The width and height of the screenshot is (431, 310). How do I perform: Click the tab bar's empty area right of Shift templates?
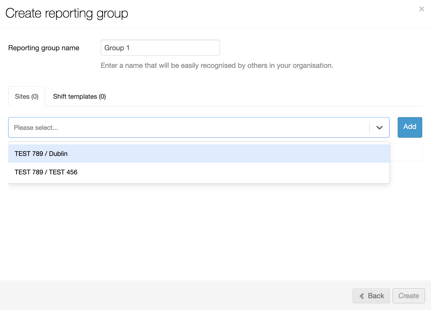pyautogui.click(x=263, y=97)
